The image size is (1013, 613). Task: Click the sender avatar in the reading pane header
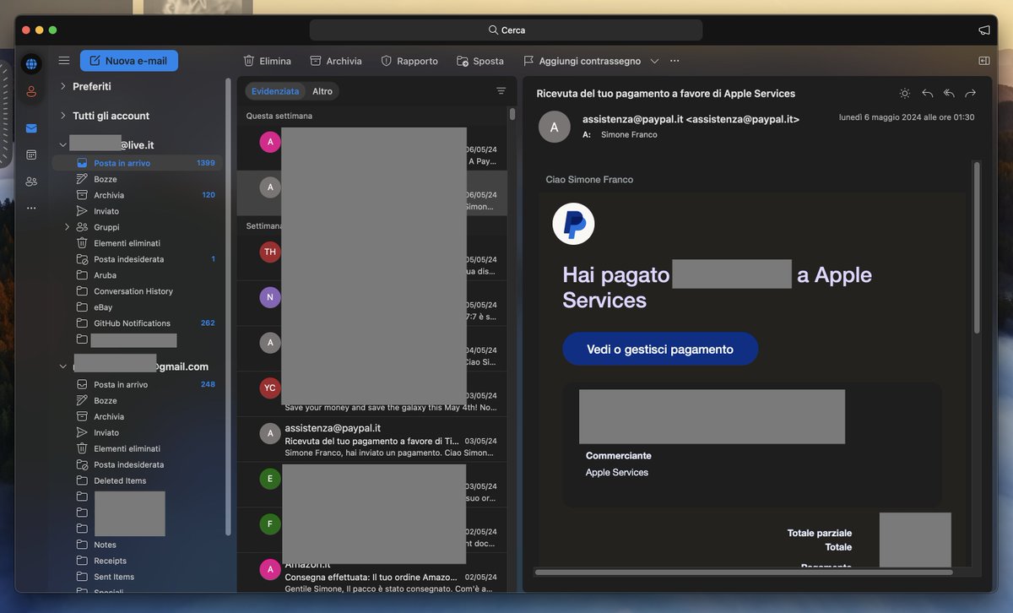pos(555,127)
